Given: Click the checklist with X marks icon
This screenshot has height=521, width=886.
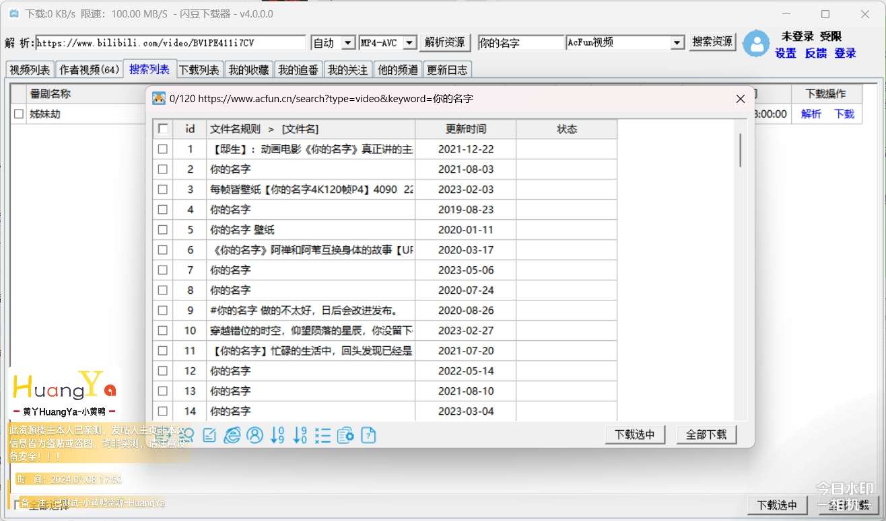Looking at the screenshot, I should pos(323,436).
